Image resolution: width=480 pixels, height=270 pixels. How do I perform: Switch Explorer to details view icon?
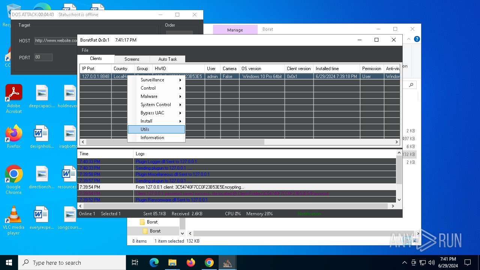(x=408, y=241)
